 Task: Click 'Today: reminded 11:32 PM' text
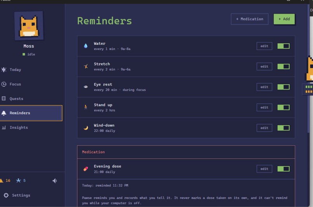pyautogui.click(x=105, y=185)
